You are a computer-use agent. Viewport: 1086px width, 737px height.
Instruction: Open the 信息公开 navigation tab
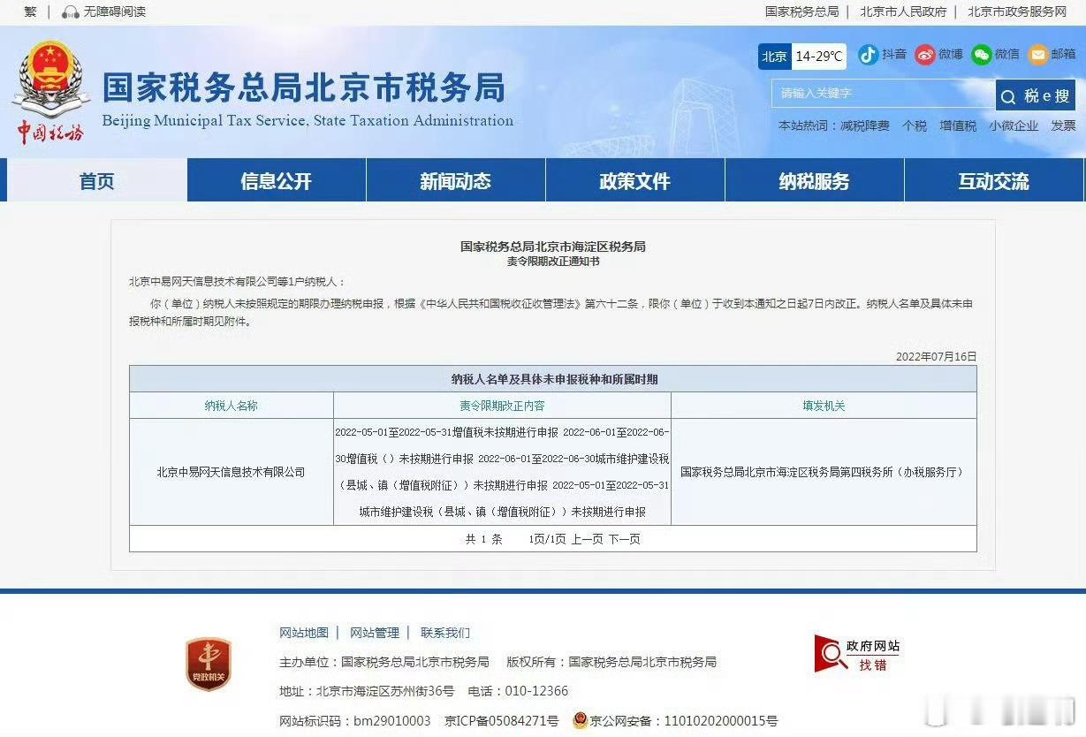(x=277, y=181)
